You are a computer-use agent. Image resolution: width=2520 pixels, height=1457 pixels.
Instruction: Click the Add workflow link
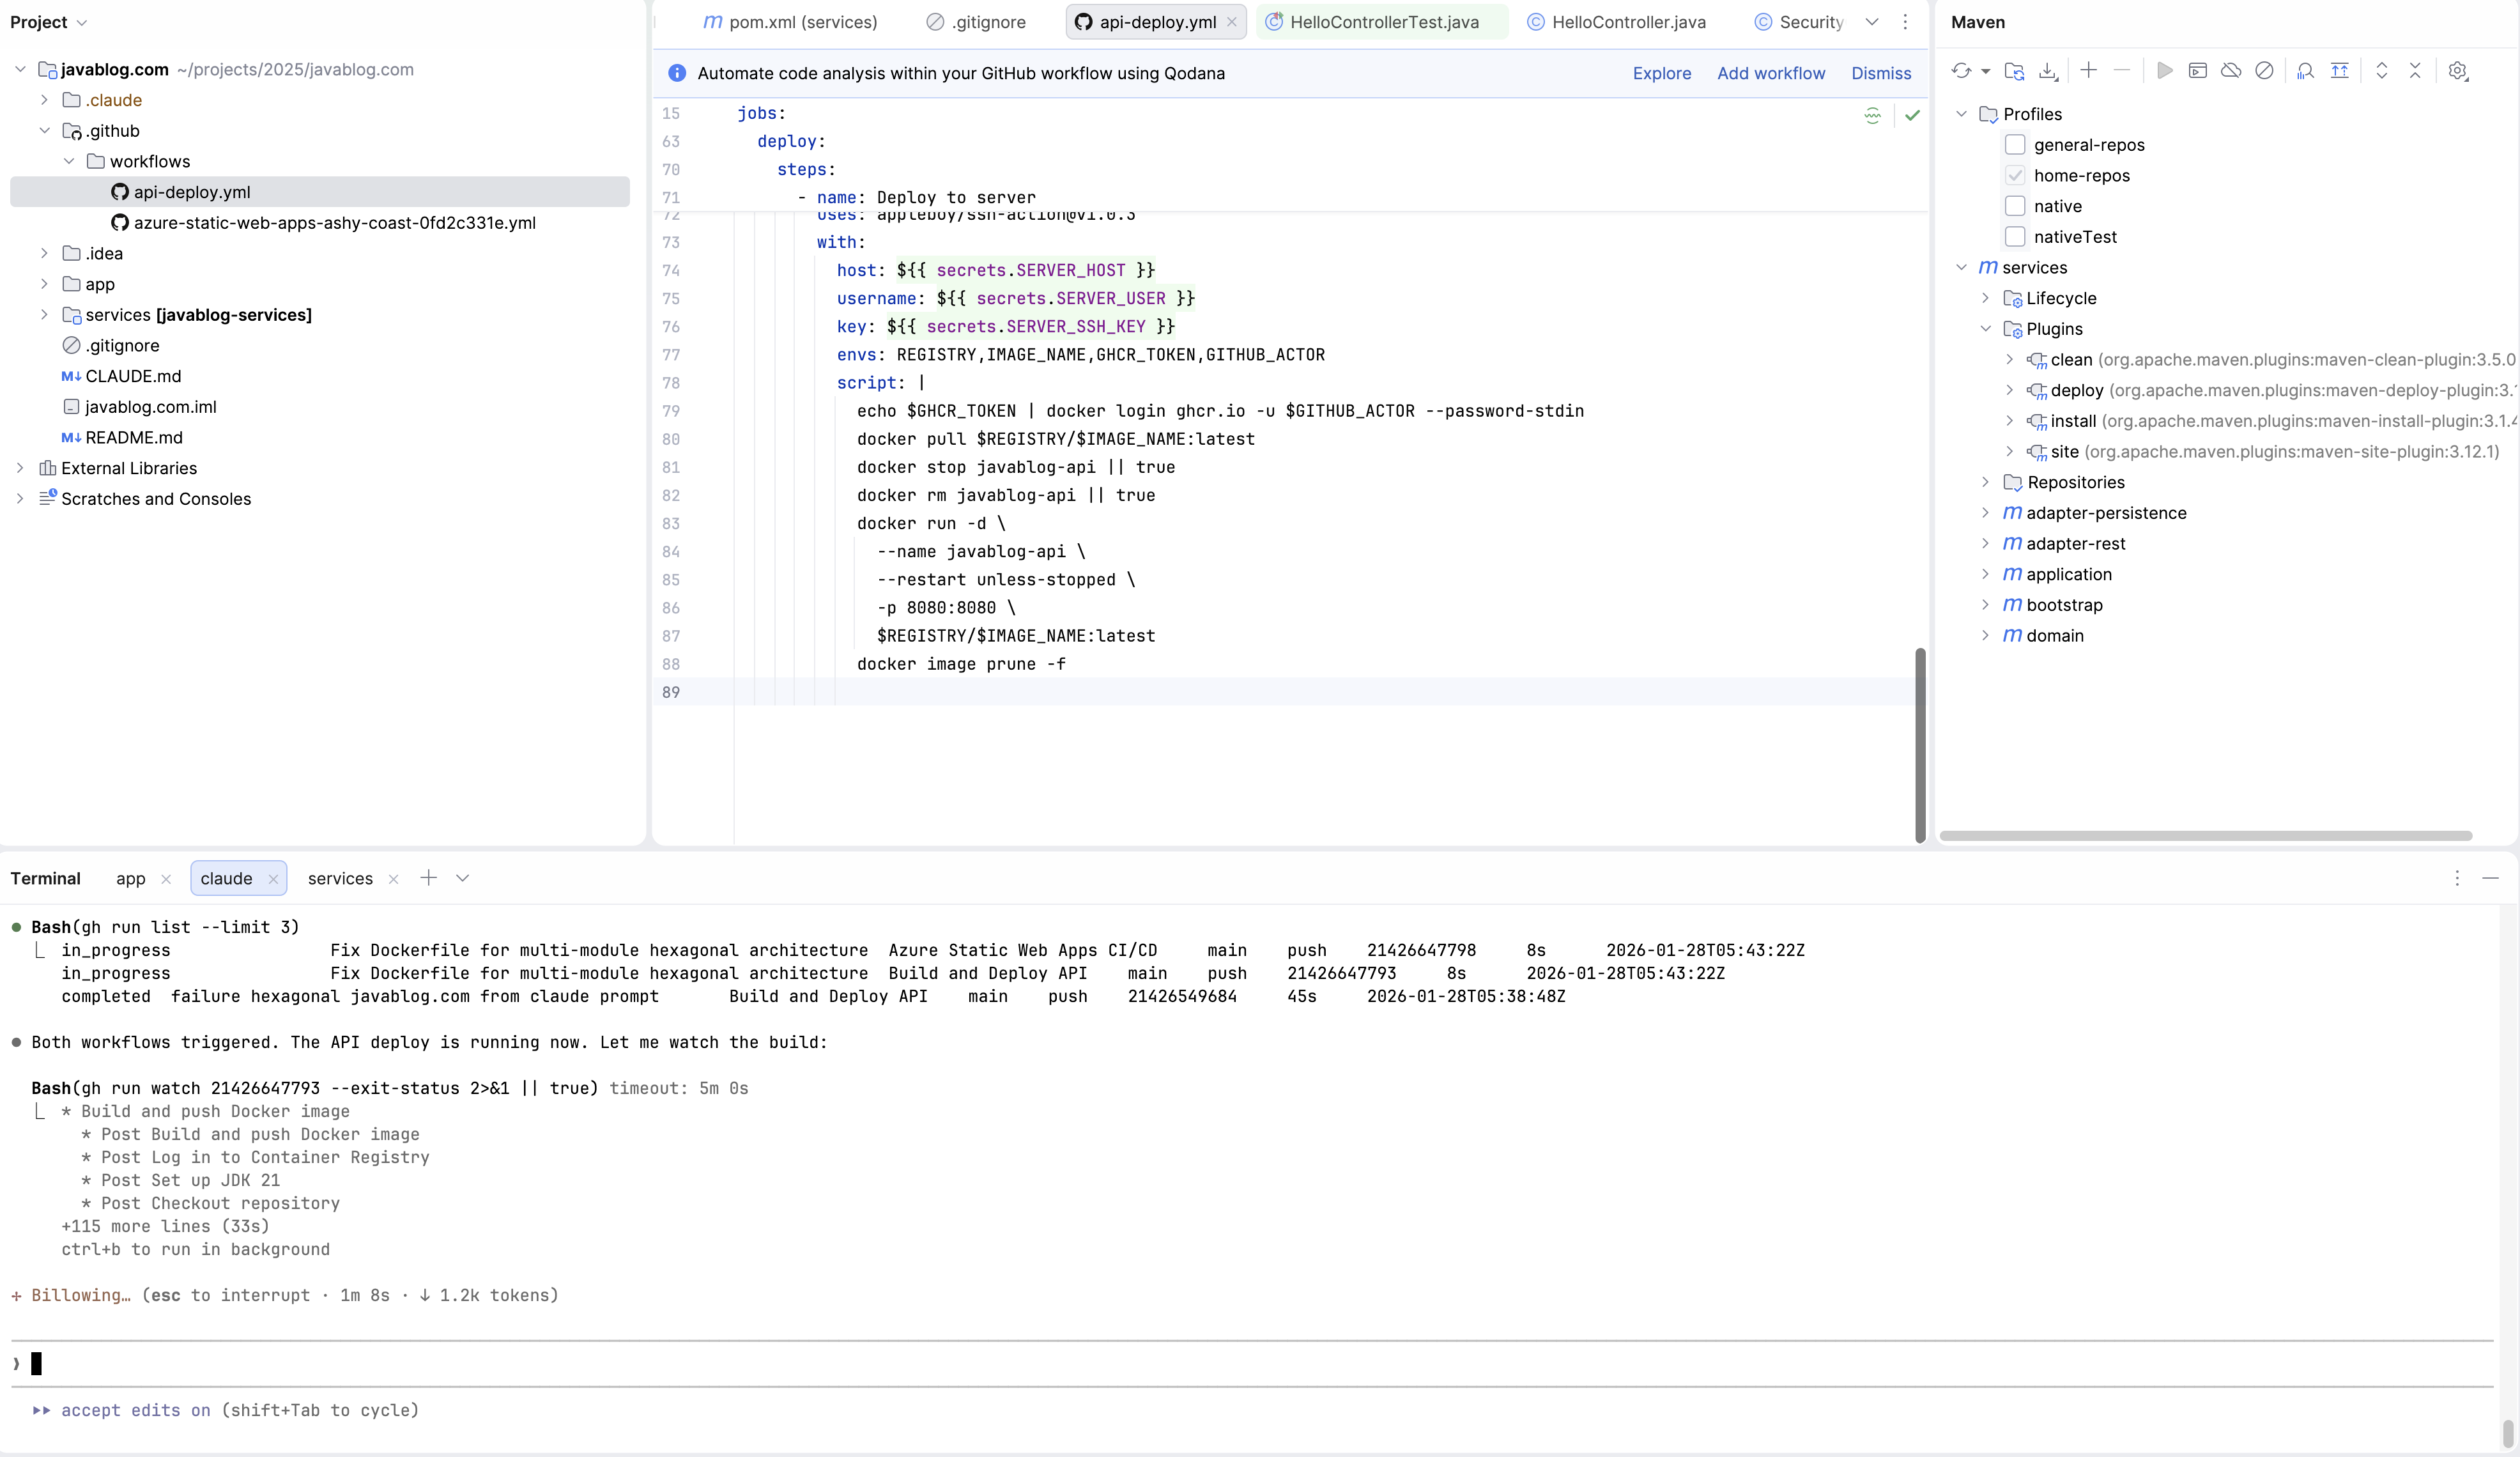(x=1771, y=72)
